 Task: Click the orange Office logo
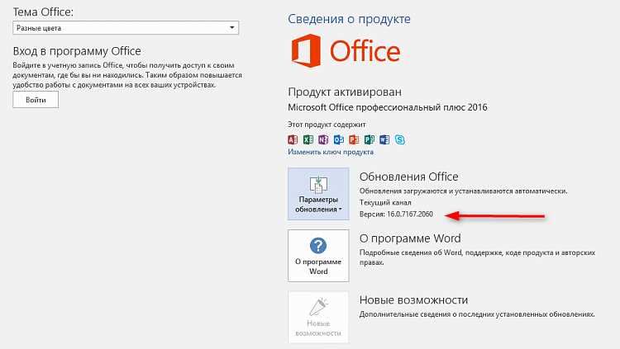[346, 51]
